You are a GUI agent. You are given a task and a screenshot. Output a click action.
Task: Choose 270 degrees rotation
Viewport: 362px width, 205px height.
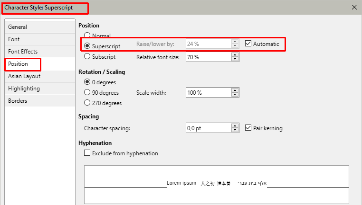(x=87, y=103)
